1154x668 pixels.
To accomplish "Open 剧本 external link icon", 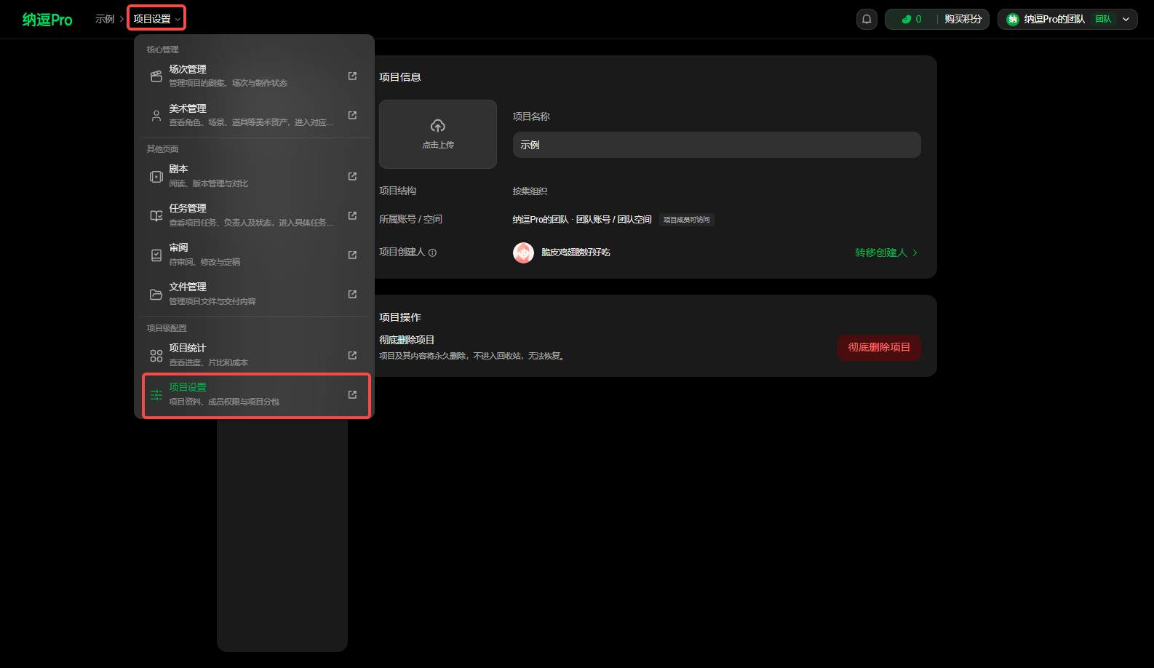I will [x=352, y=176].
